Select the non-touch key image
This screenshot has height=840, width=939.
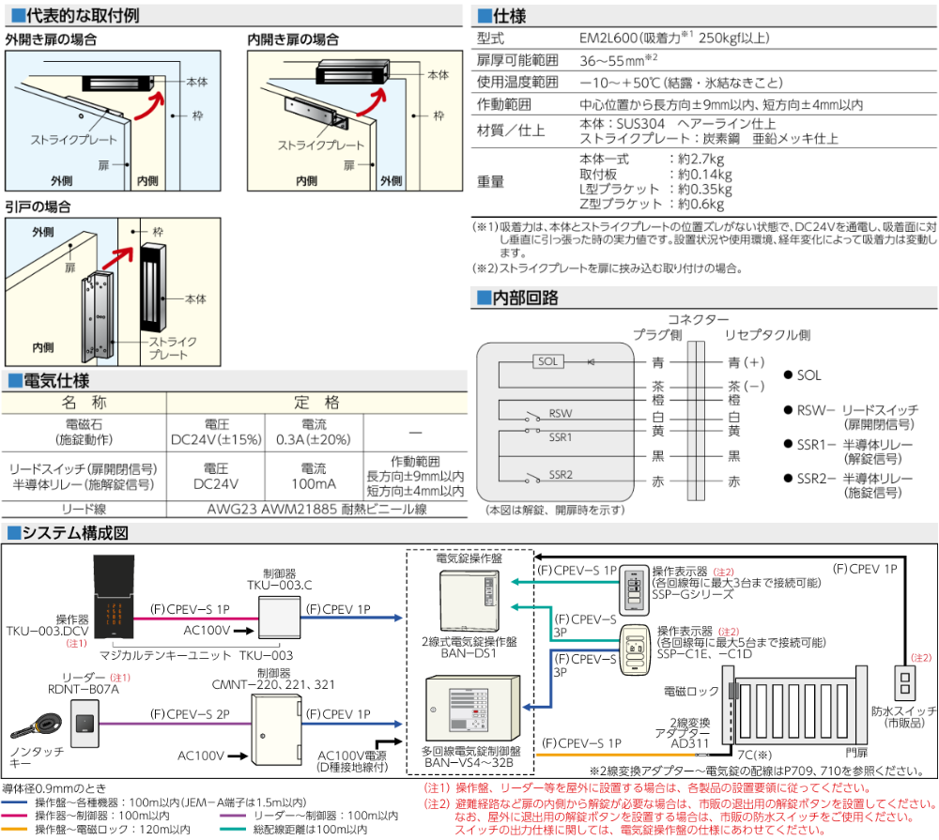point(37,727)
